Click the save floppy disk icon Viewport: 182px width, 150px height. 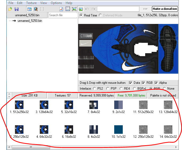17,9
